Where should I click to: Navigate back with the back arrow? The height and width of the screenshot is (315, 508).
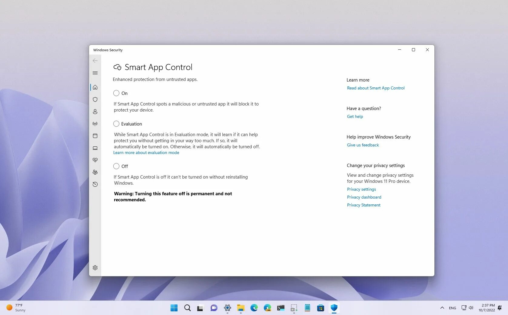(x=95, y=61)
